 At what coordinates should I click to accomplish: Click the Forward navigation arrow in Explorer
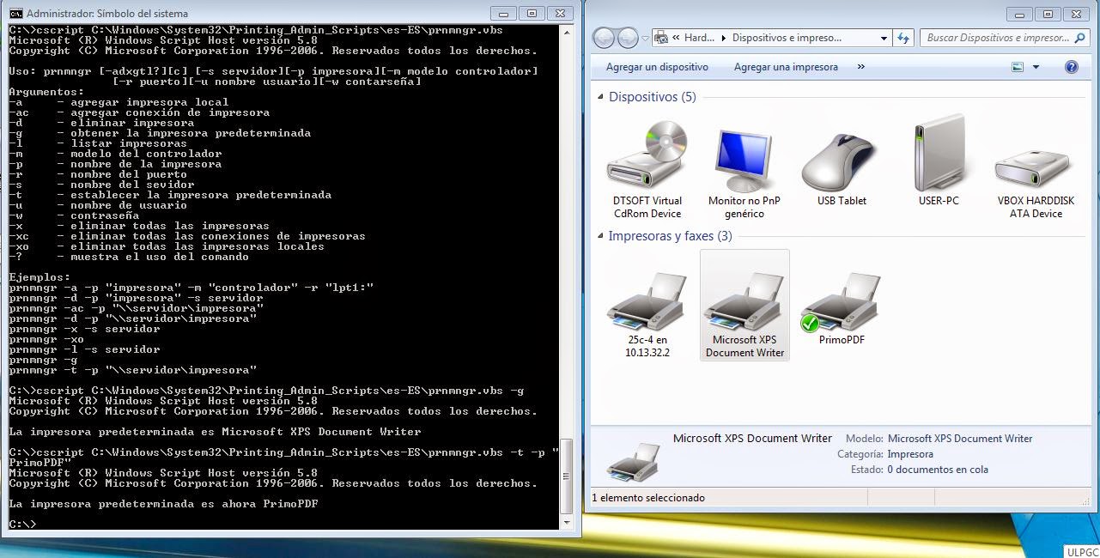[629, 38]
